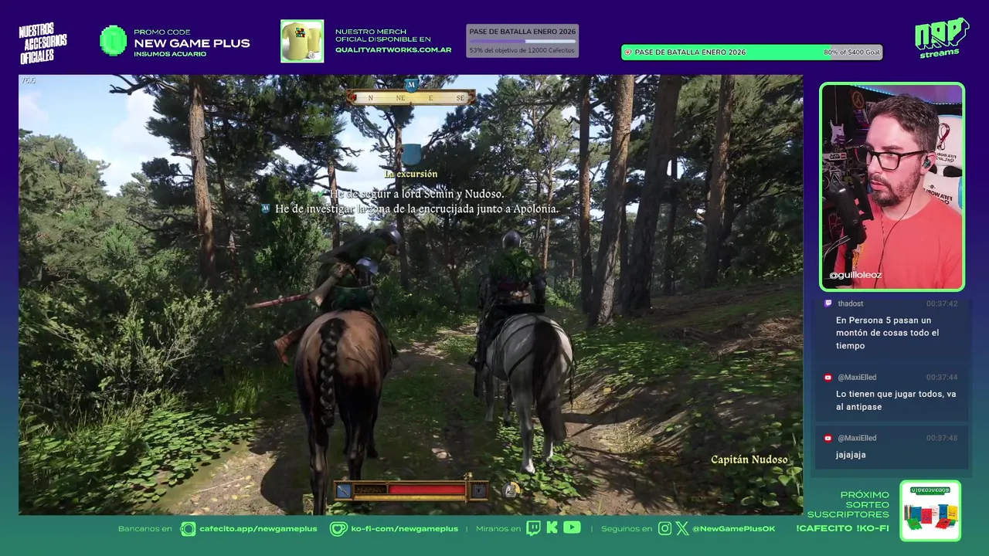This screenshot has height=556, width=989.
Task: Click YouTube badge beside @MaxiElled at 00:37:44
Action: tap(828, 377)
